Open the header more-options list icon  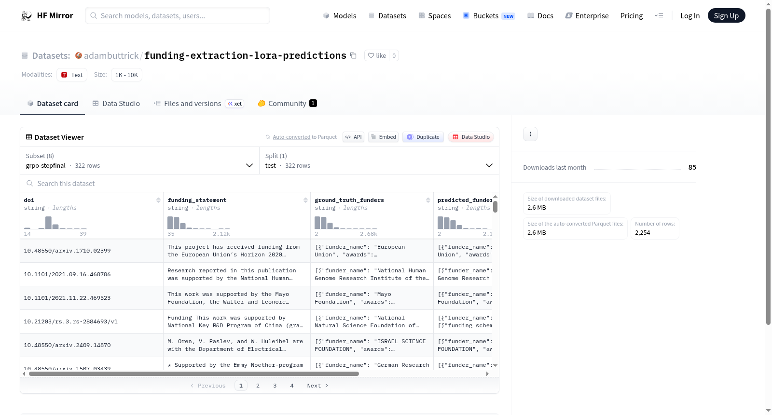(659, 15)
